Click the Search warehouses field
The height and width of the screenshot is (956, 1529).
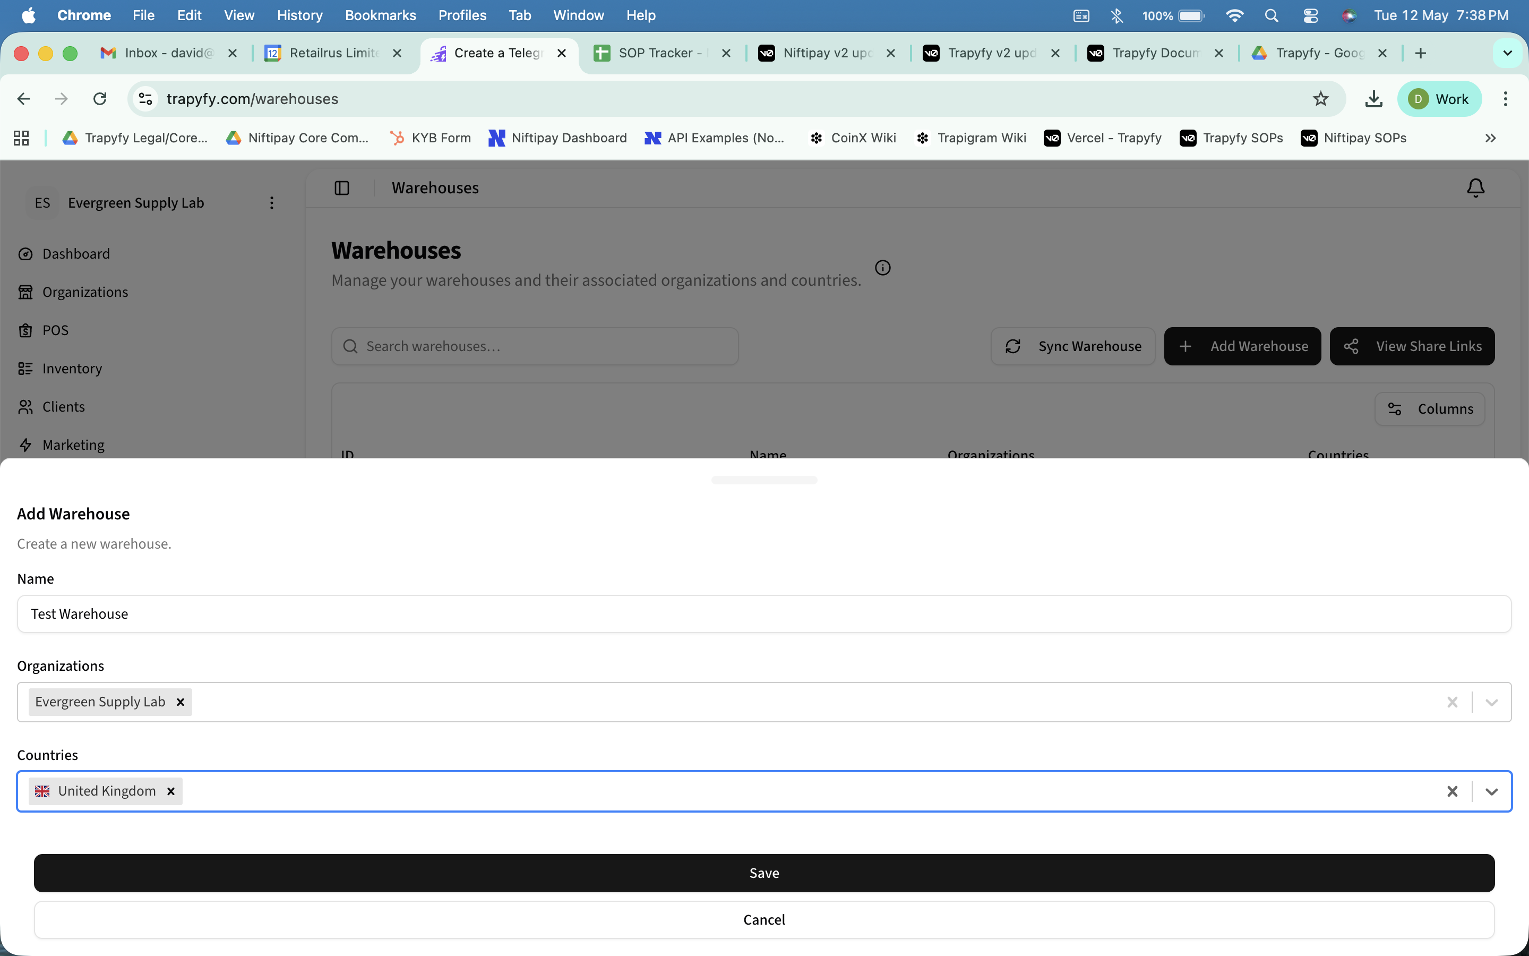tap(535, 346)
